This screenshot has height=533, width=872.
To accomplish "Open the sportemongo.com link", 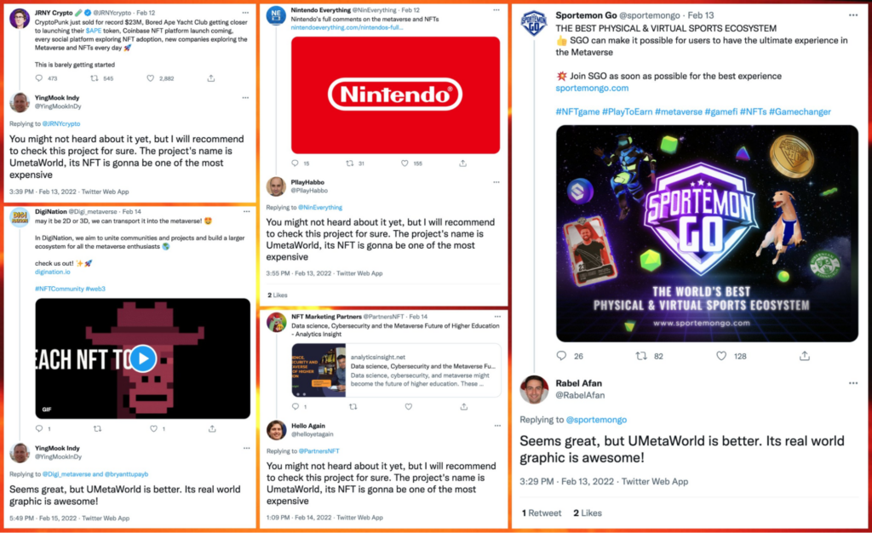I will click(x=592, y=88).
